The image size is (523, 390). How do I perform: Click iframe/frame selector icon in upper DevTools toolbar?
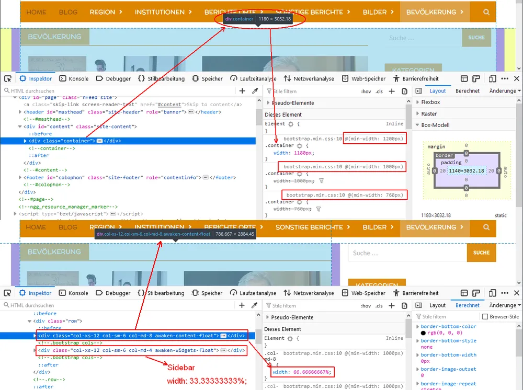[x=464, y=78]
